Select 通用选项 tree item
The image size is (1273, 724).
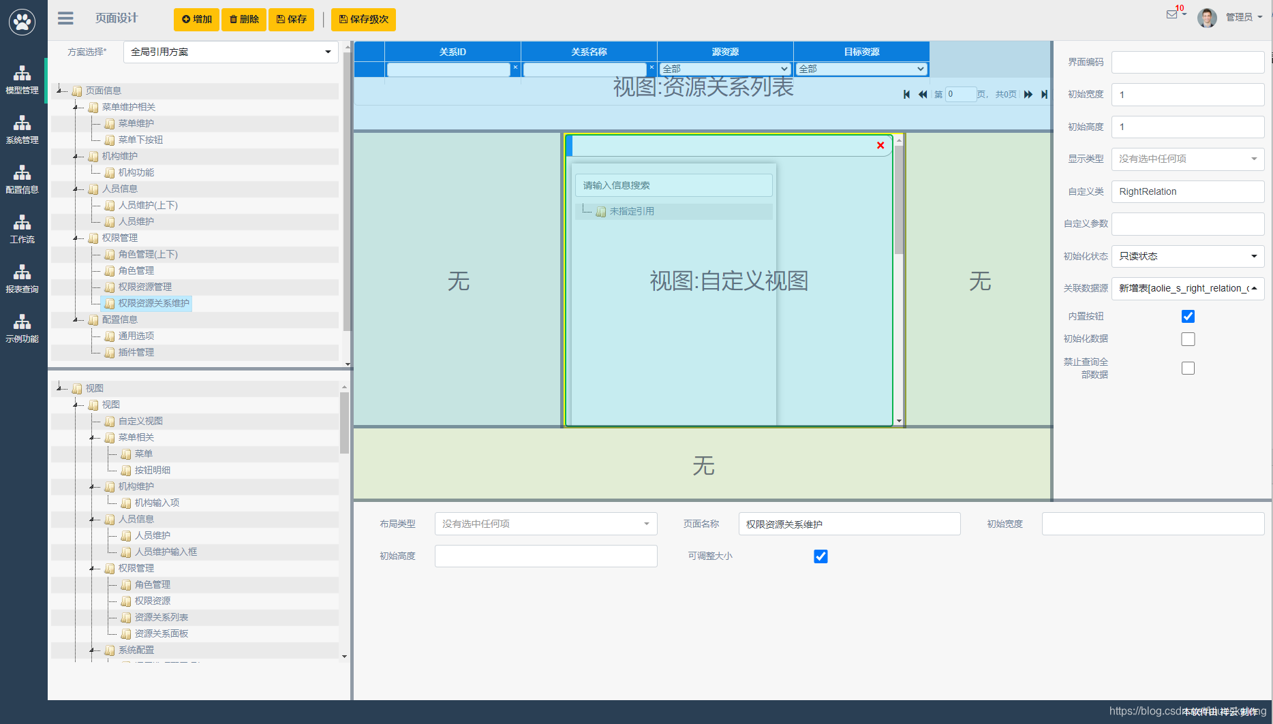coord(136,336)
